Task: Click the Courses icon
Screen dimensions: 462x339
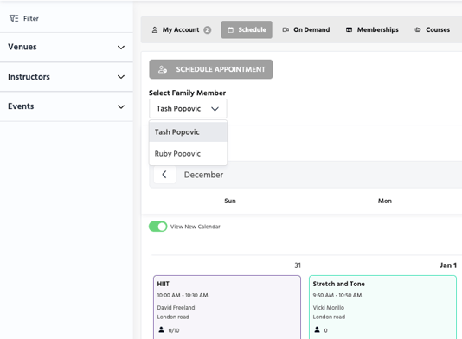Action: pos(418,29)
